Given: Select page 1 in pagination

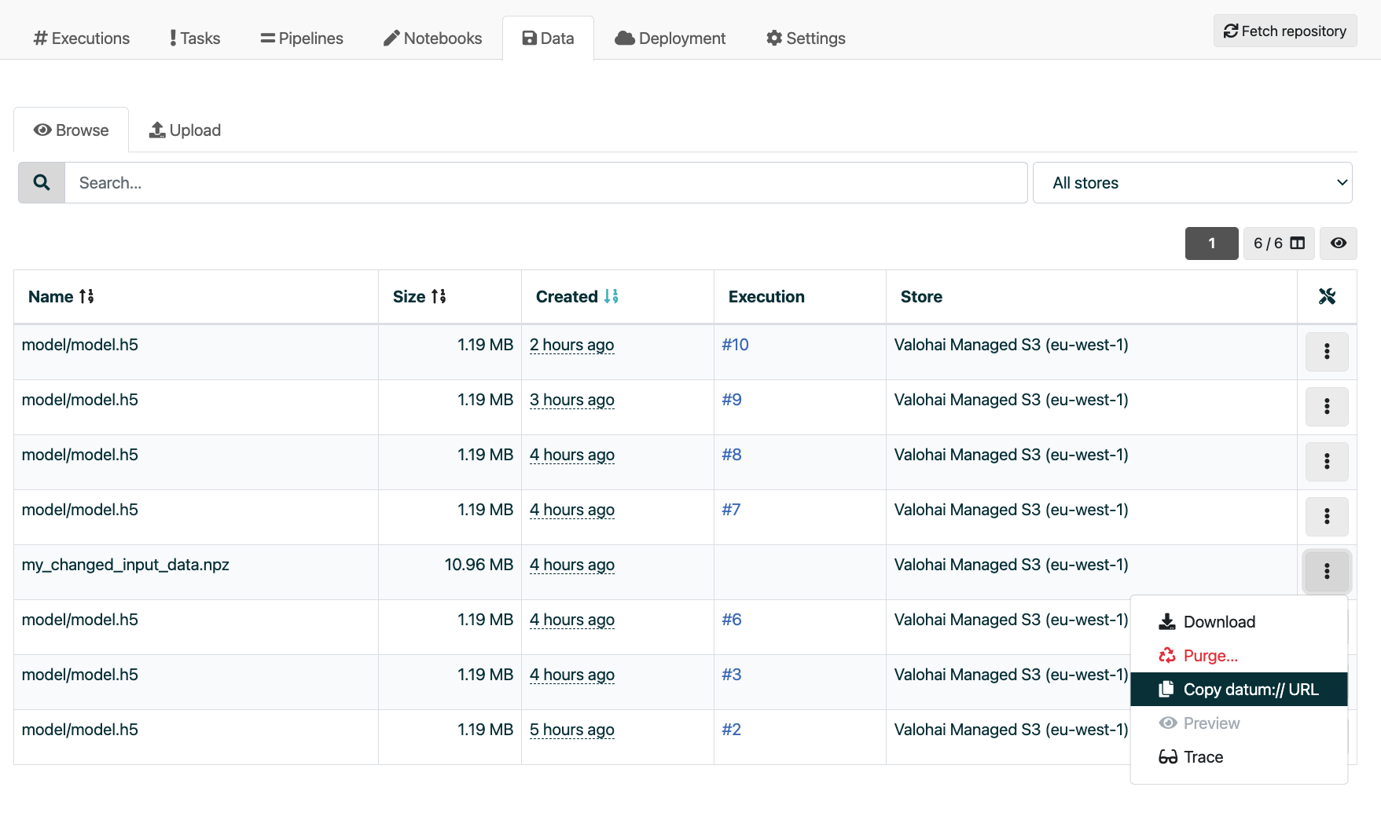Looking at the screenshot, I should (x=1212, y=243).
